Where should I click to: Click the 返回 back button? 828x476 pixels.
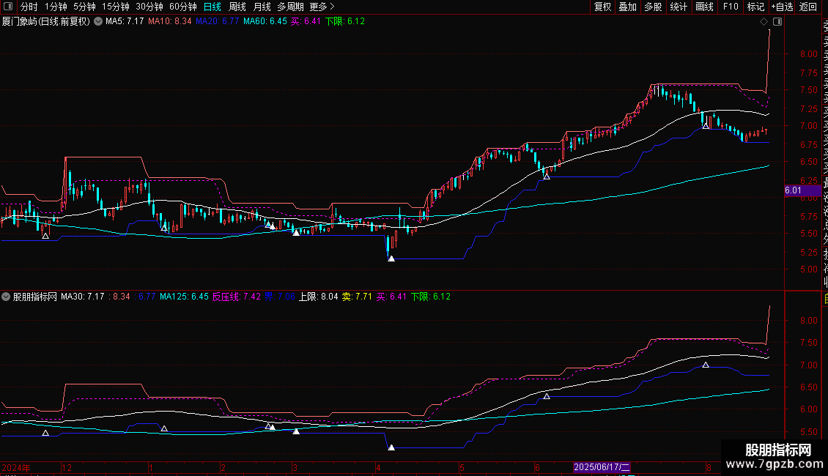(808, 7)
